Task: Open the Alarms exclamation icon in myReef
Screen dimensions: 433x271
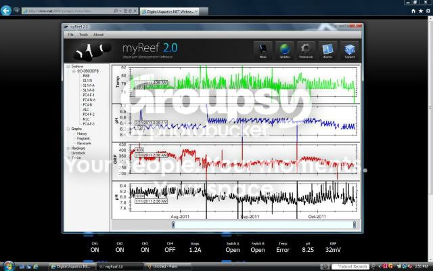Action: click(327, 50)
